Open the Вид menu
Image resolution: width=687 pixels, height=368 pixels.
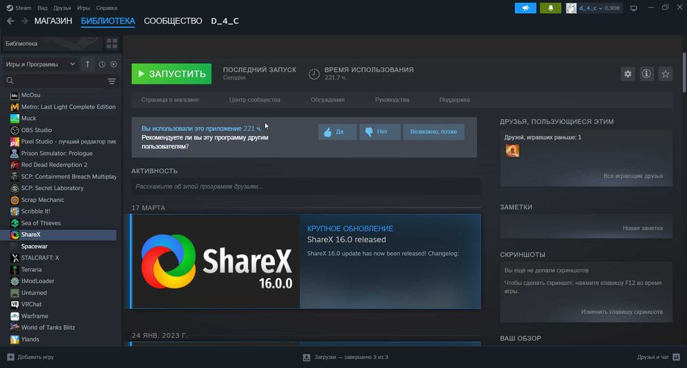coord(43,8)
